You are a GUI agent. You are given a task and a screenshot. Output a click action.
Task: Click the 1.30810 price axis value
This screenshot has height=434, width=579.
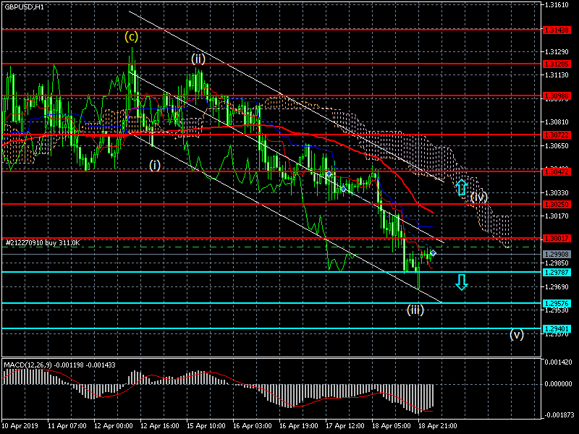[557, 122]
